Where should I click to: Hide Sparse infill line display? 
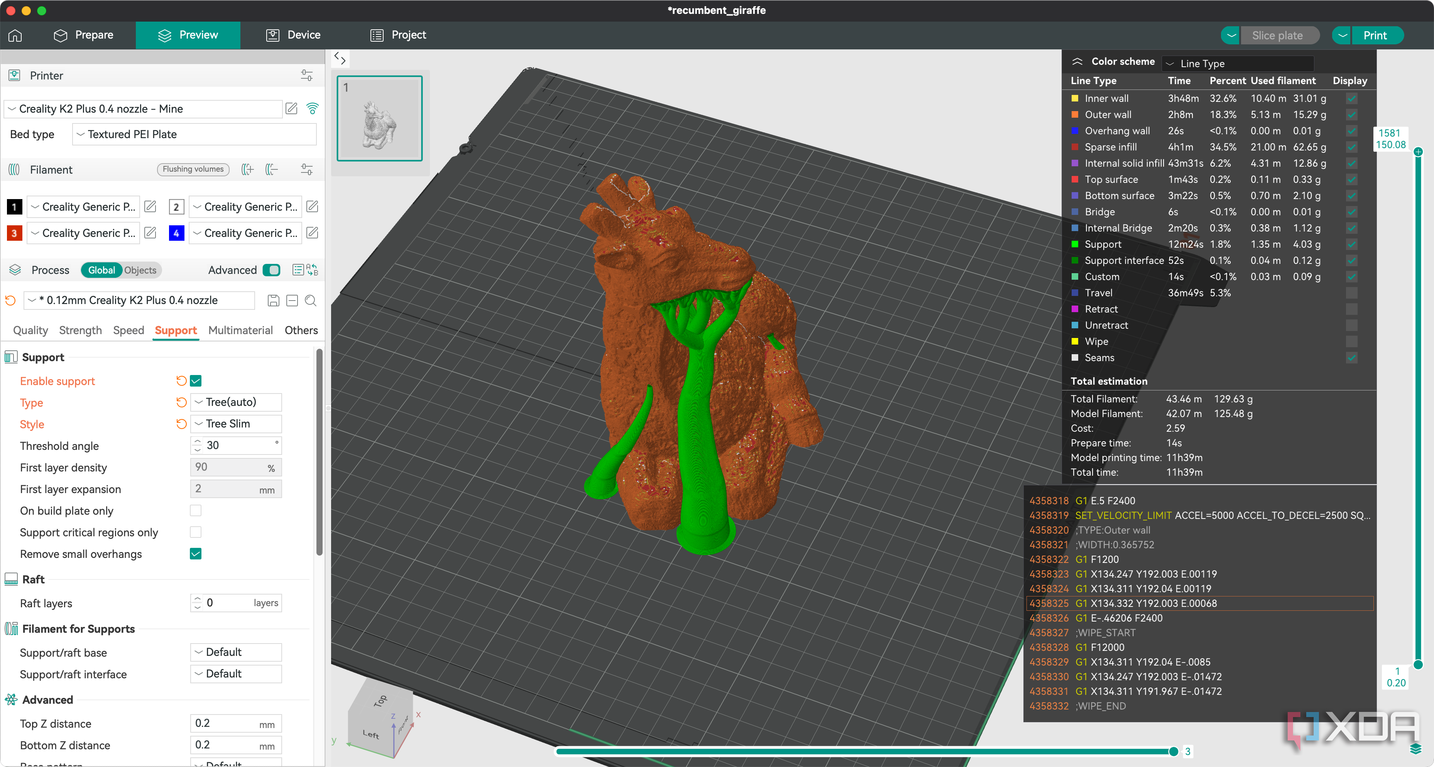pos(1352,147)
